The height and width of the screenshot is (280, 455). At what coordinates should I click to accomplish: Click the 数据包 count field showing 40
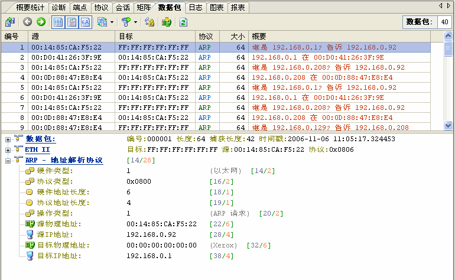(444, 22)
